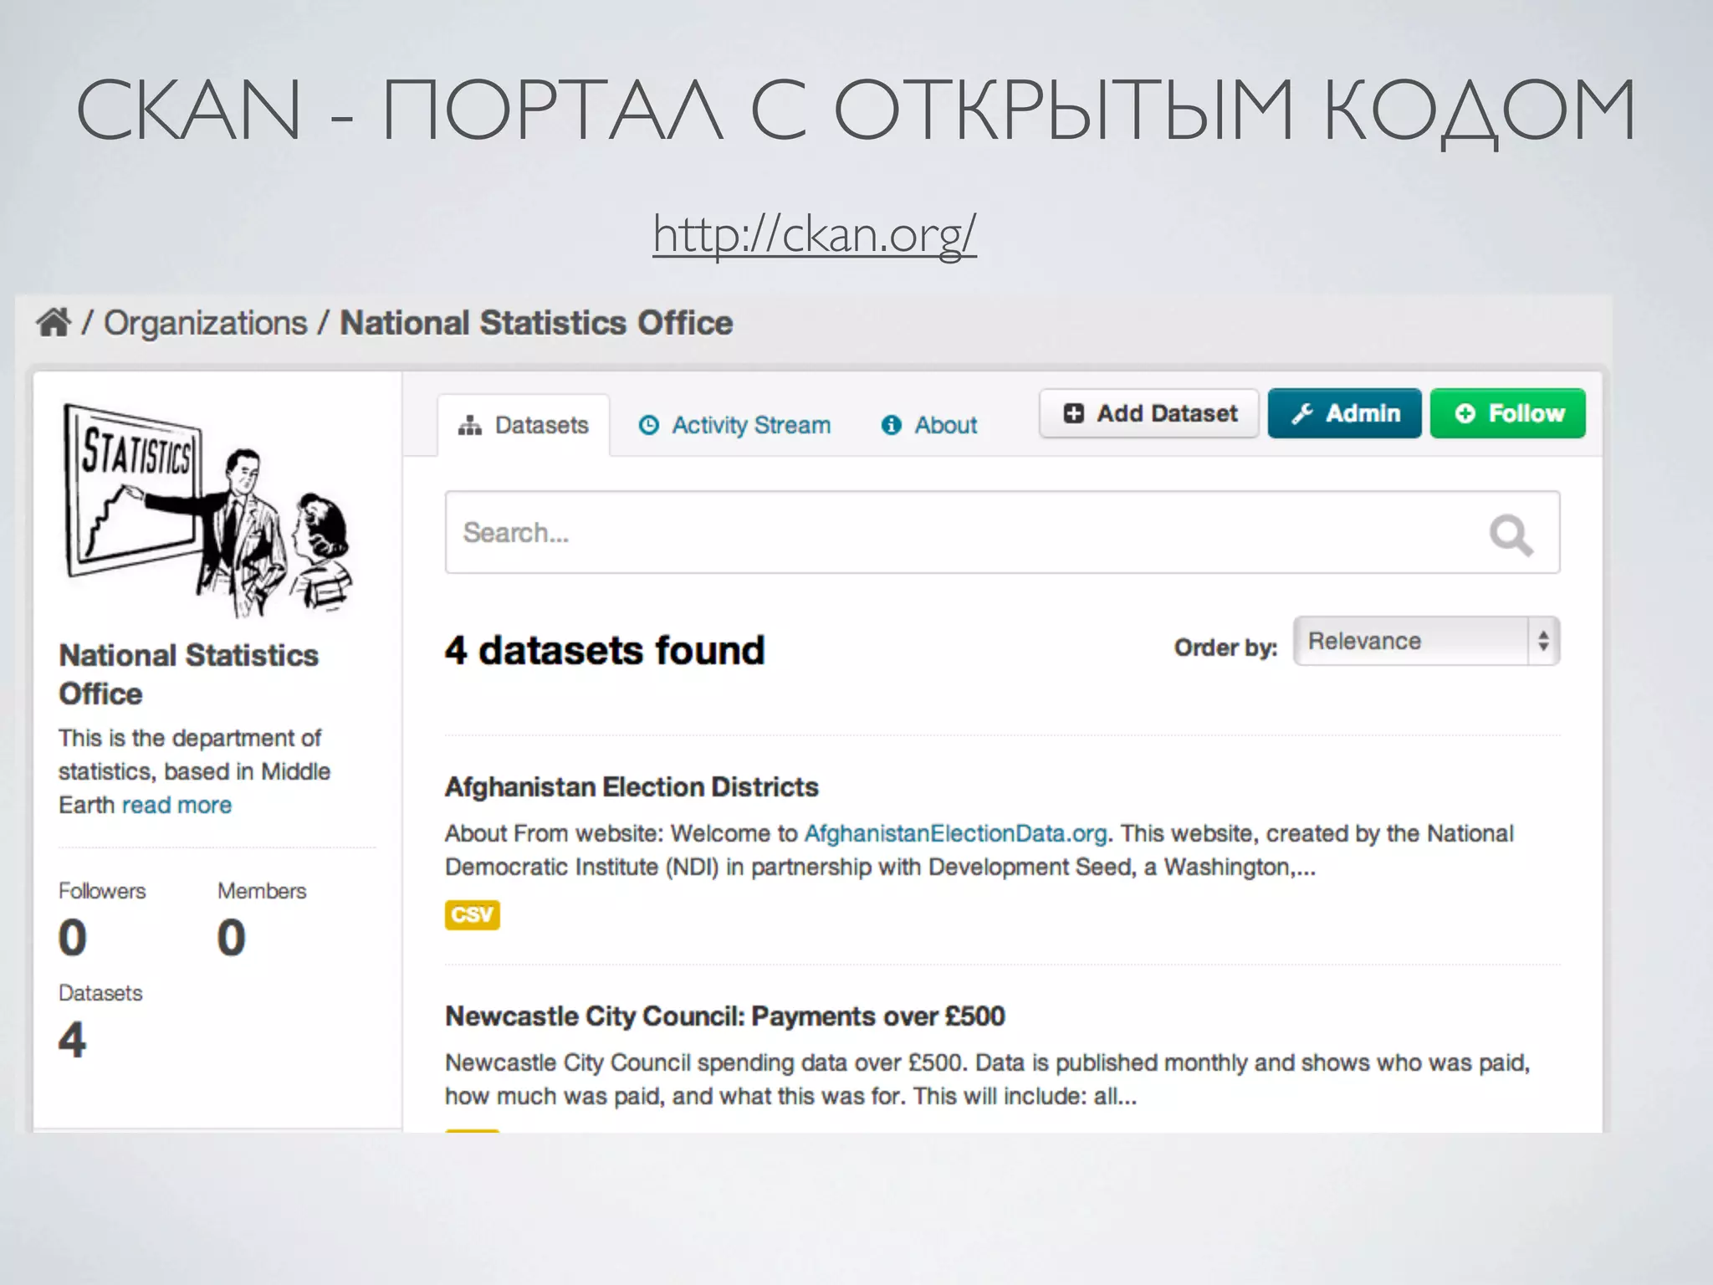Click the Followers count label
1713x1285 pixels.
click(x=102, y=891)
